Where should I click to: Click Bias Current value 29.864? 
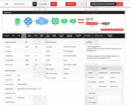pos(27,65)
